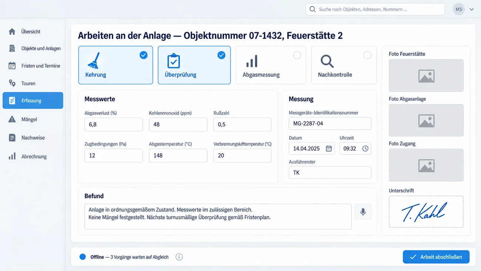
Task: Expand the user account chevron
Action: click(x=471, y=10)
